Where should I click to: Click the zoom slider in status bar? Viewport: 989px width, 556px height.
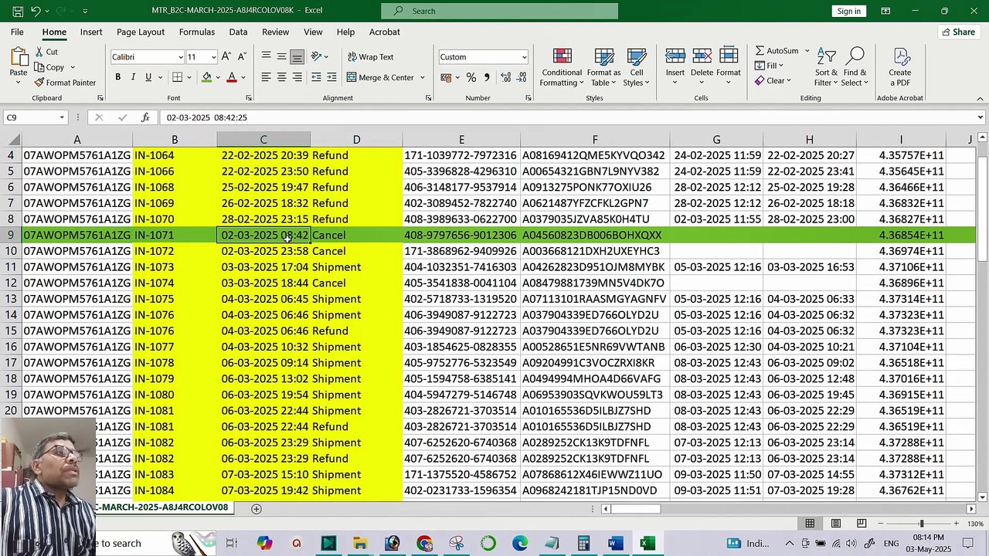(921, 524)
